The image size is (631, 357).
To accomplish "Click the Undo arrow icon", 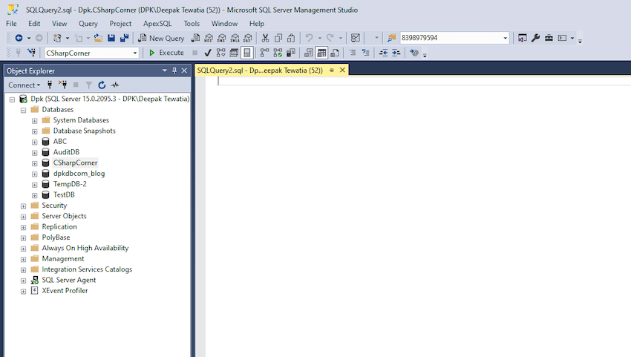I will 309,38.
